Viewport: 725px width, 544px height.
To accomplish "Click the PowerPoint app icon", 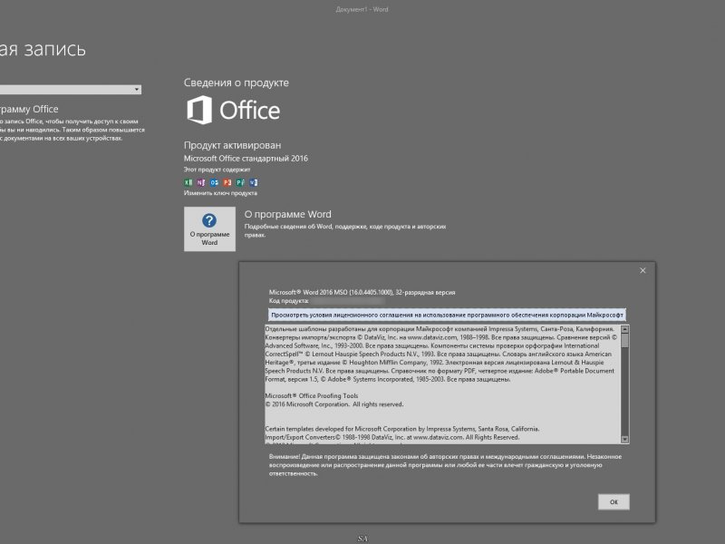I will pyautogui.click(x=227, y=182).
